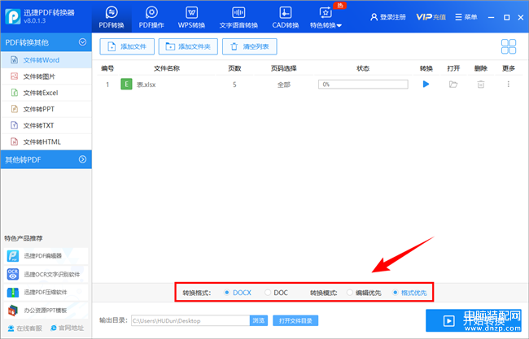The width and height of the screenshot is (529, 339).
Task: Select 文件转Word in sidebar
Action: [x=46, y=60]
